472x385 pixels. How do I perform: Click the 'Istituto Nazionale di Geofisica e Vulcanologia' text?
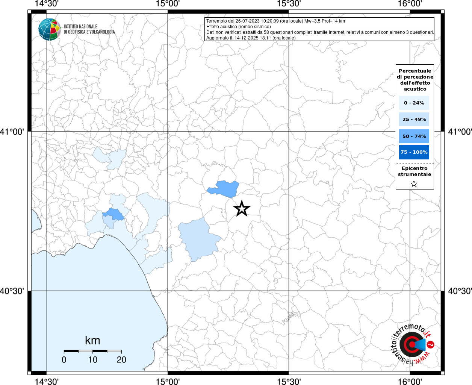pyautogui.click(x=89, y=29)
